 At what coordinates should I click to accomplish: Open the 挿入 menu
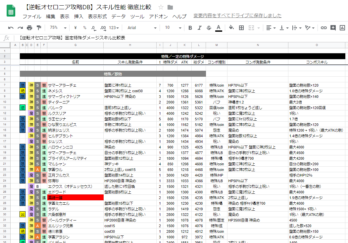78,17
